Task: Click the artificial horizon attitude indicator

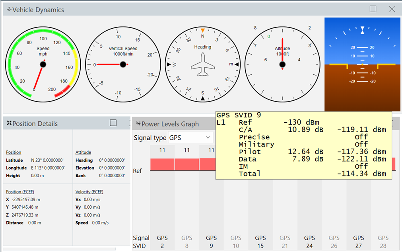Action: click(x=362, y=64)
